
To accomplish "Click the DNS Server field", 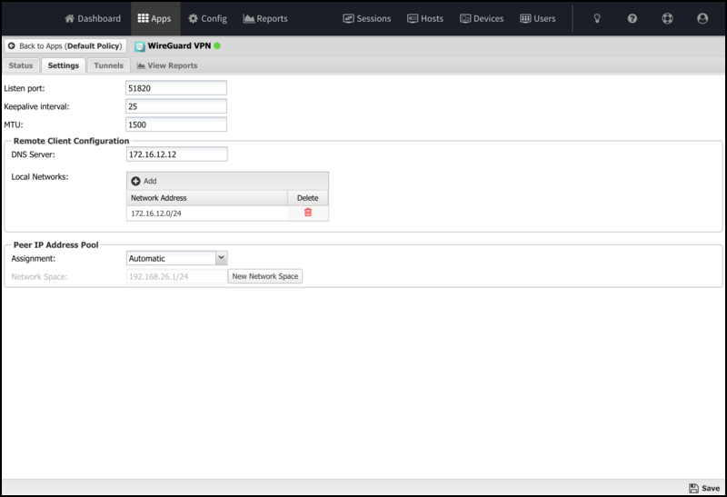I will (176, 154).
